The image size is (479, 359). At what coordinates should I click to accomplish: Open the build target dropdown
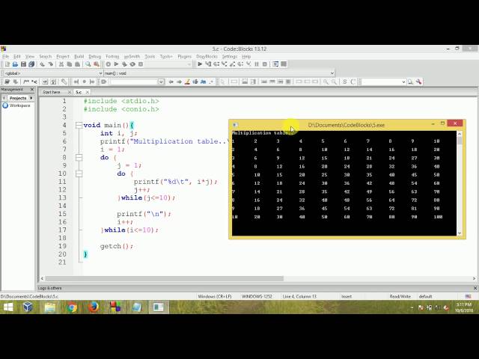pos(189,64)
